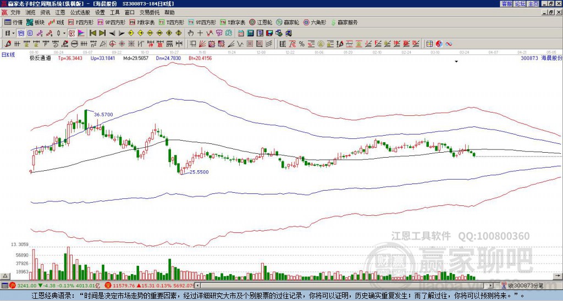
Task: Open the 六角形 tool
Action: point(314,22)
